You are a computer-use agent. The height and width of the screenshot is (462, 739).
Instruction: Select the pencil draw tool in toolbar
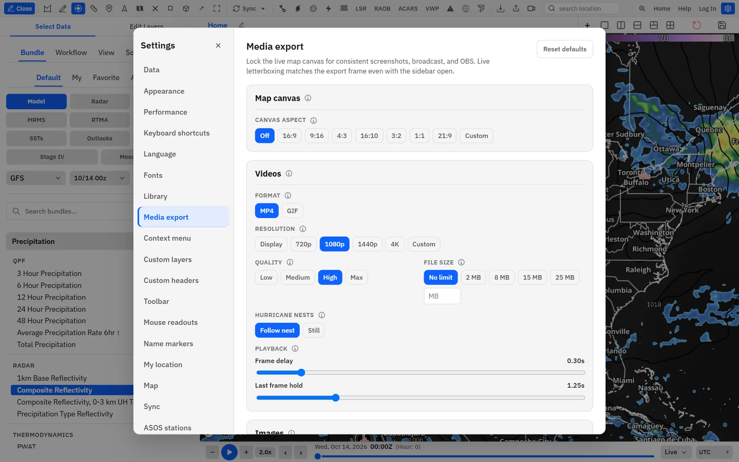click(x=63, y=8)
